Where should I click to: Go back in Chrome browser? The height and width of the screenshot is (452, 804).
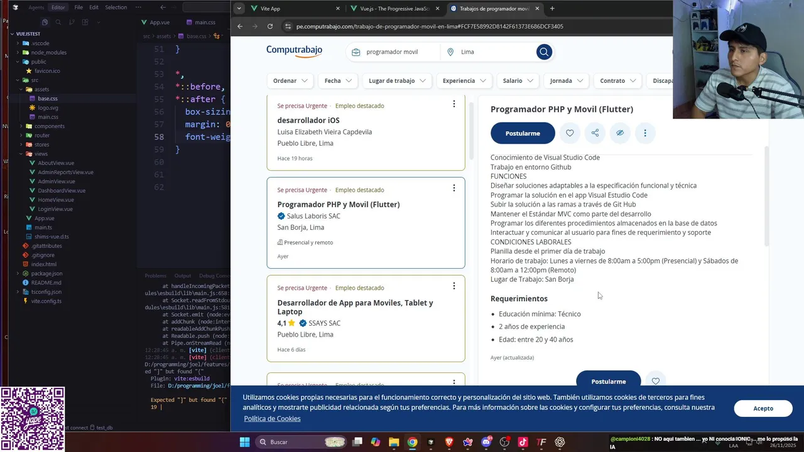[x=240, y=26]
